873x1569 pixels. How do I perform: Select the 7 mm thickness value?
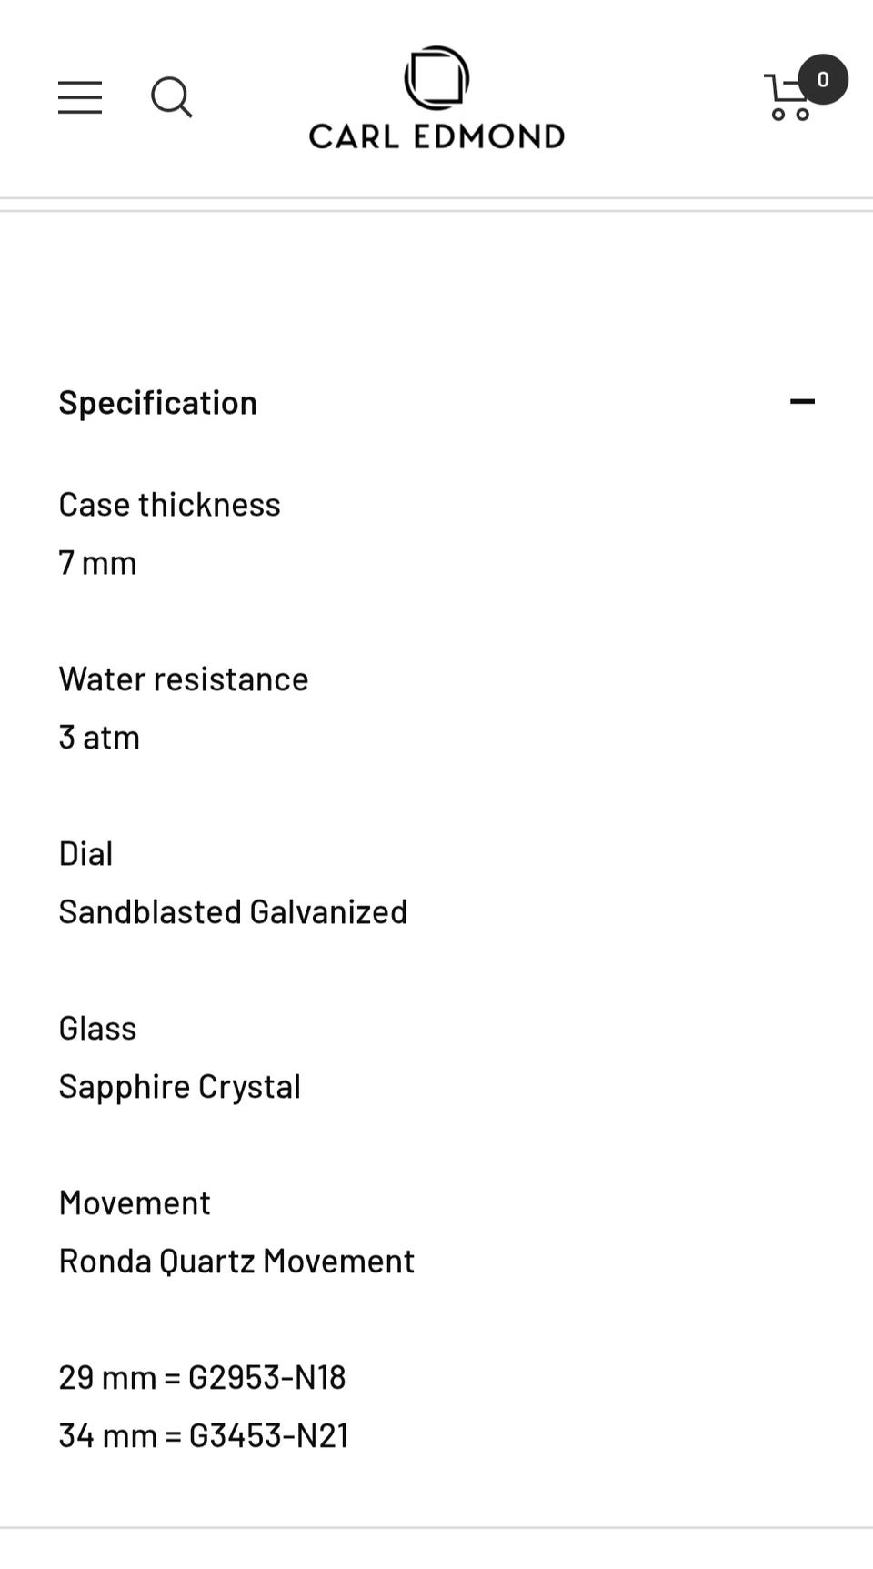click(x=97, y=562)
